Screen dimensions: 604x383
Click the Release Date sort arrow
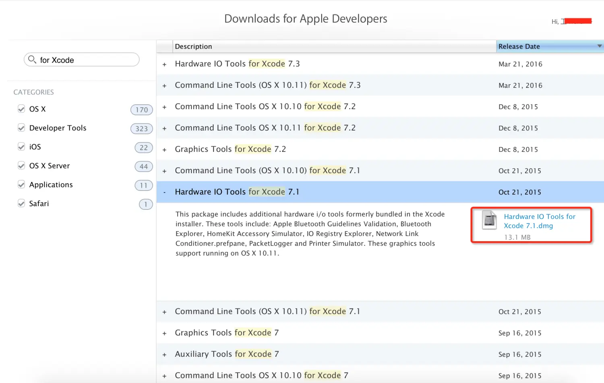[600, 46]
